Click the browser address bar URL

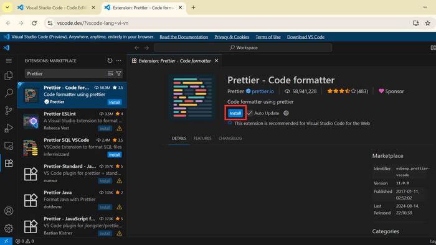click(x=93, y=23)
